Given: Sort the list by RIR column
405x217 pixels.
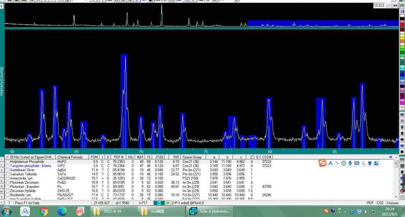Looking at the screenshot, I should point(176,157).
